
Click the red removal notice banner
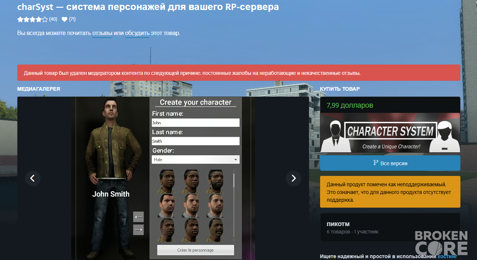click(239, 73)
